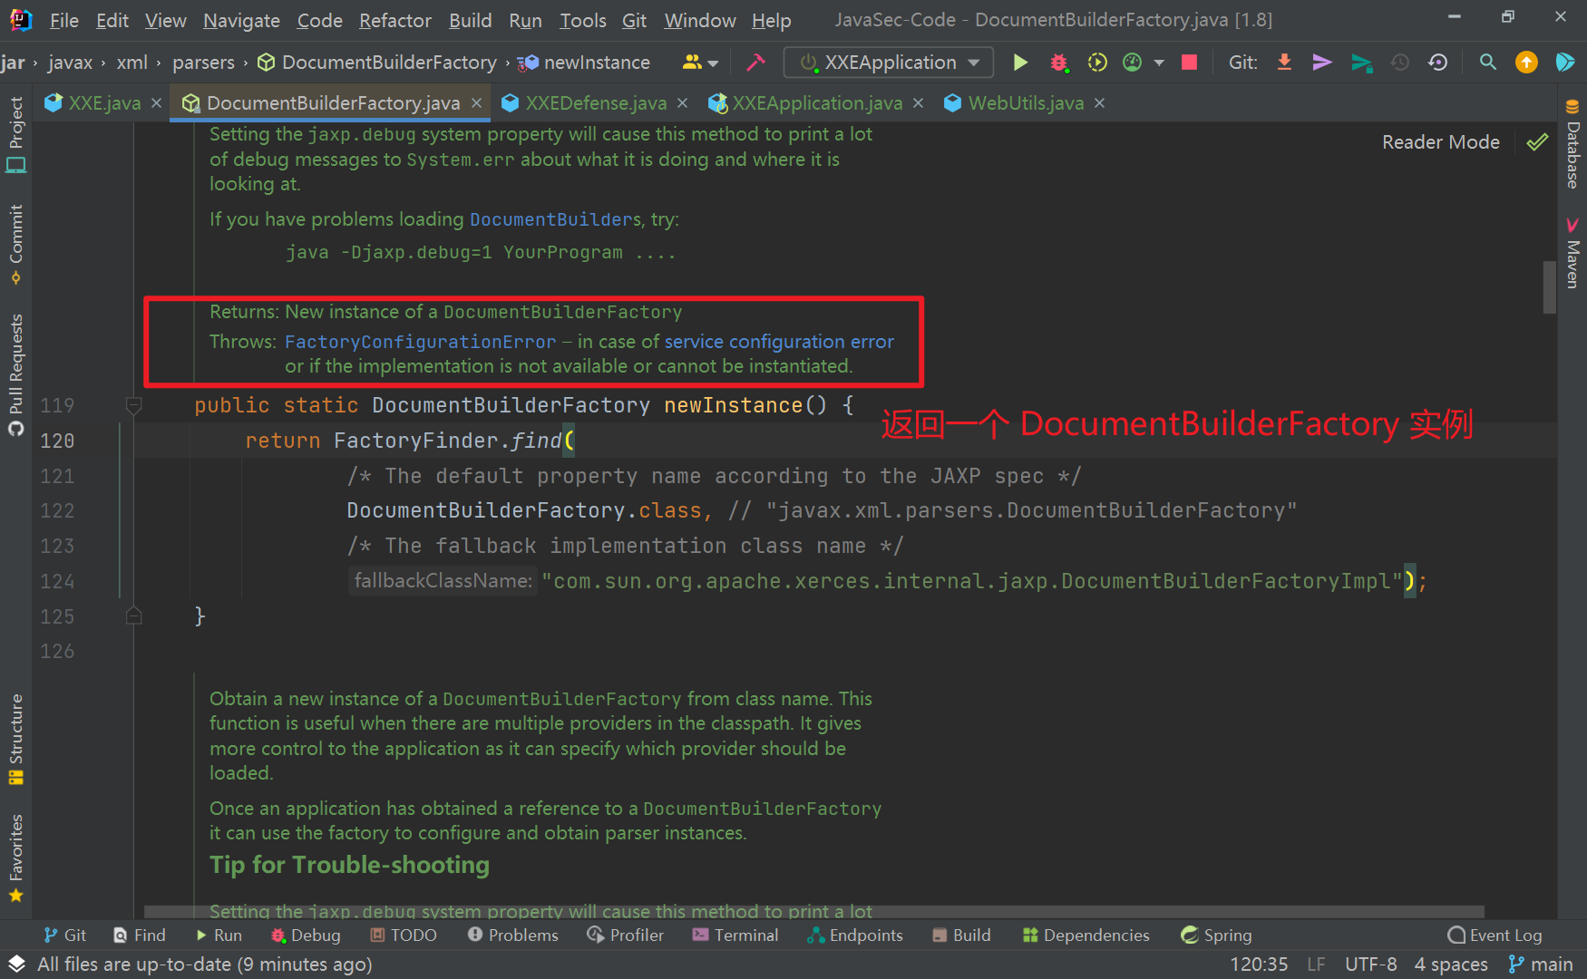Toggle Reader Mode off
The height and width of the screenshot is (979, 1587).
1441,141
